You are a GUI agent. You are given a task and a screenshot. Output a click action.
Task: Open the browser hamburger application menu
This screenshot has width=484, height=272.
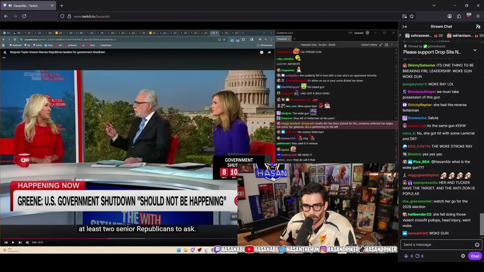pos(478,16)
